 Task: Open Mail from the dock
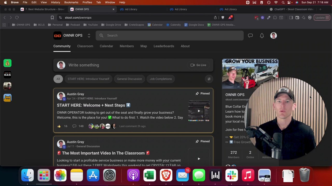(183, 175)
